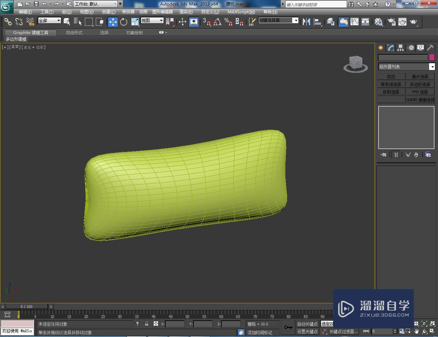The width and height of the screenshot is (438, 337).
Task: Switch to Hierarchy panel tab
Action: click(400, 48)
